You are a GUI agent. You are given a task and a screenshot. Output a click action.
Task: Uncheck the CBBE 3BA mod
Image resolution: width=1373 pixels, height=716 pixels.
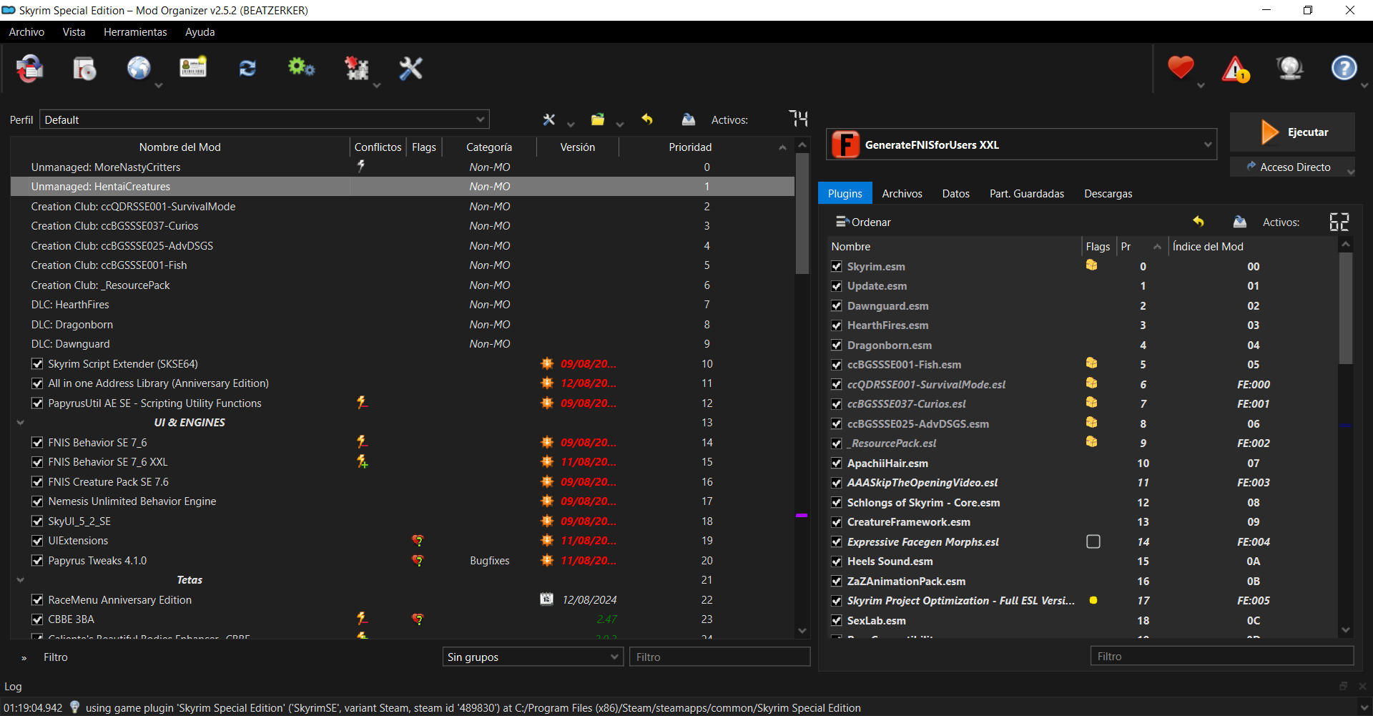[37, 619]
